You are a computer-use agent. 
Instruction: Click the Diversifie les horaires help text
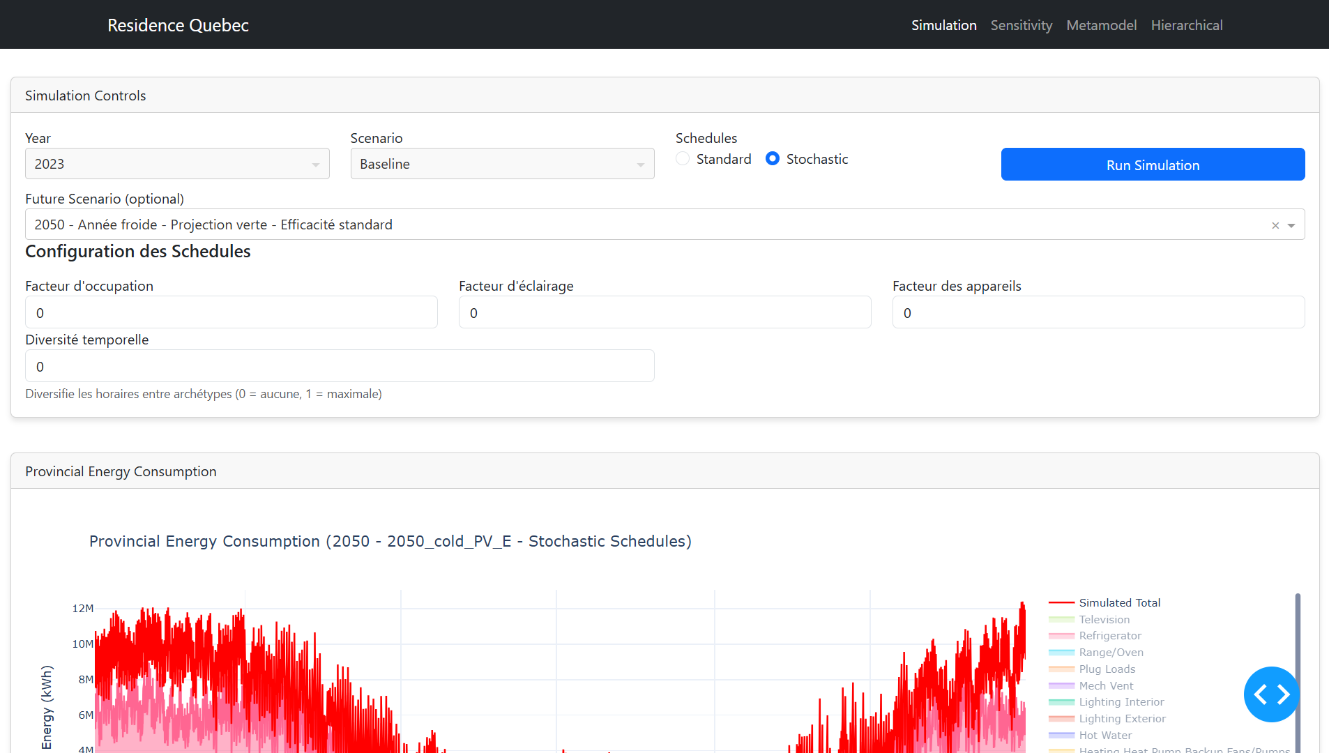204,394
